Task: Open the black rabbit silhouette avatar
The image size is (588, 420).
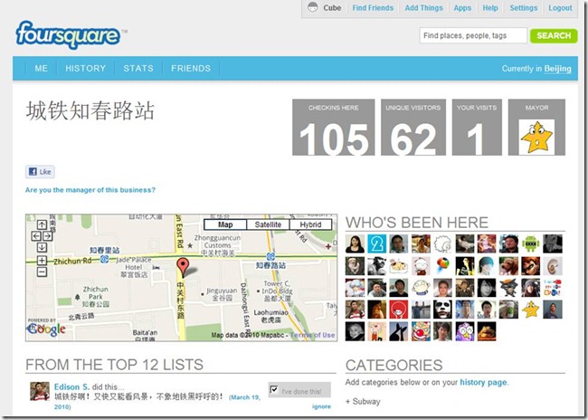Action: pos(399,331)
